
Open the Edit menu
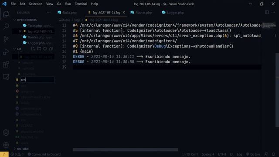point(22,4)
